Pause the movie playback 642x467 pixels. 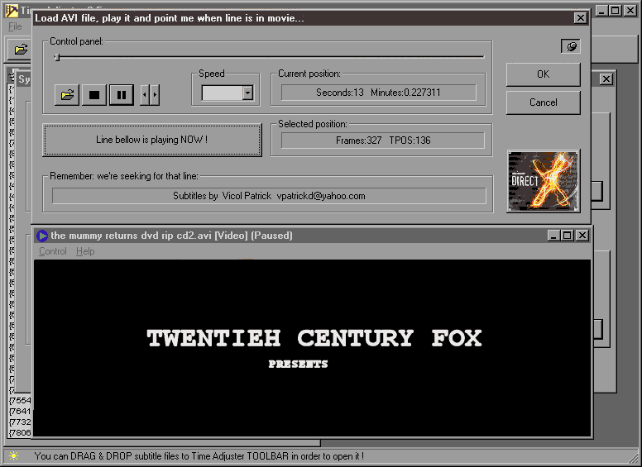(122, 95)
